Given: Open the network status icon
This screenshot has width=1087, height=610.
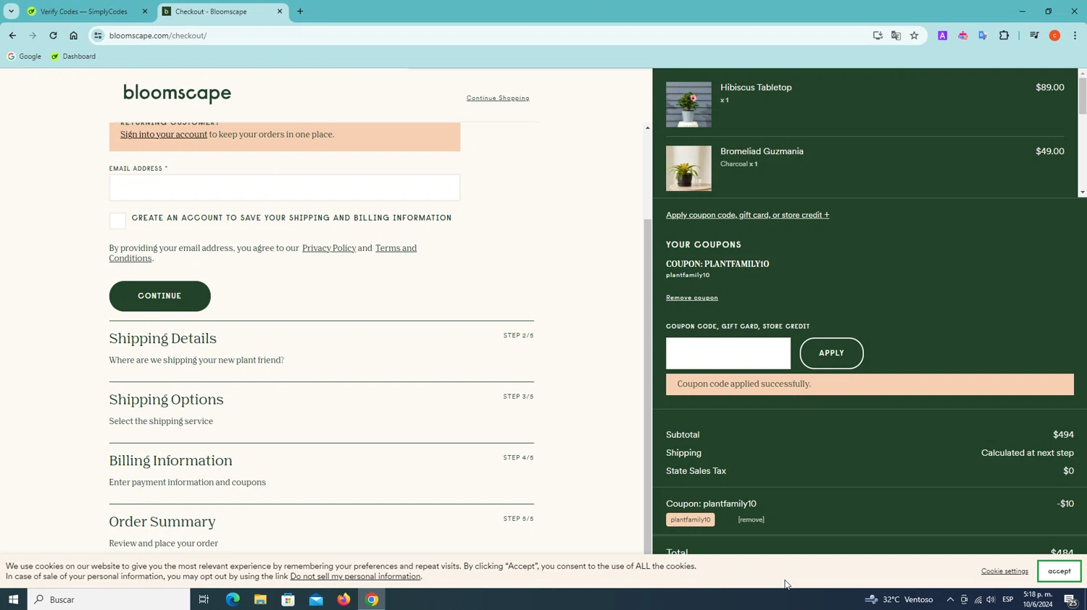Looking at the screenshot, I should point(978,599).
